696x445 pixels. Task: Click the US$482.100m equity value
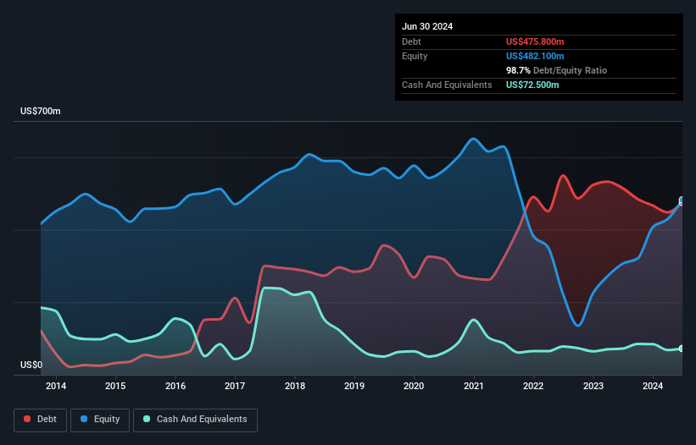pyautogui.click(x=535, y=56)
